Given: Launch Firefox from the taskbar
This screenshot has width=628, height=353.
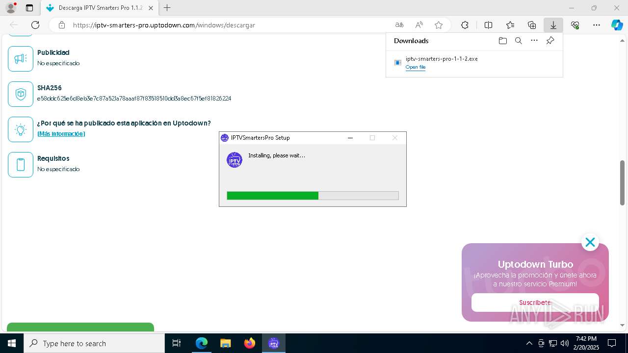Looking at the screenshot, I should click(x=250, y=343).
